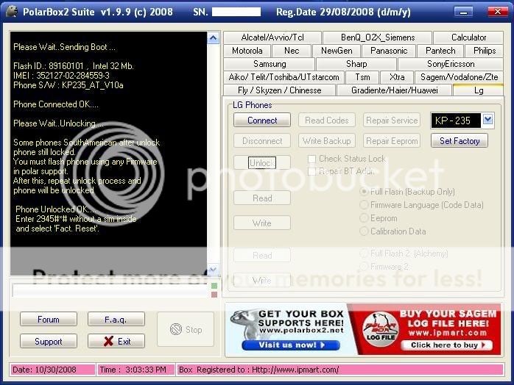Switch to the Alcatel/Avvio/Tcl tab

click(x=272, y=37)
